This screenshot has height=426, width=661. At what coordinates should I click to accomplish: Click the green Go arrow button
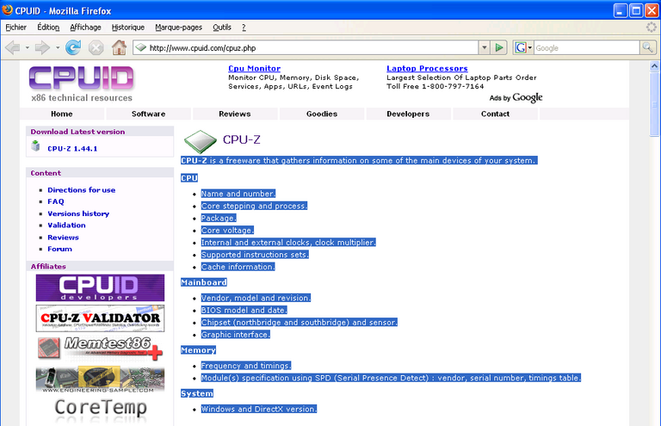499,47
